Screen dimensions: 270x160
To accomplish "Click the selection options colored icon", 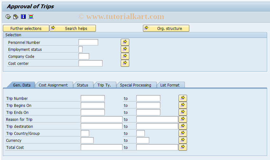I will tap(31, 17).
